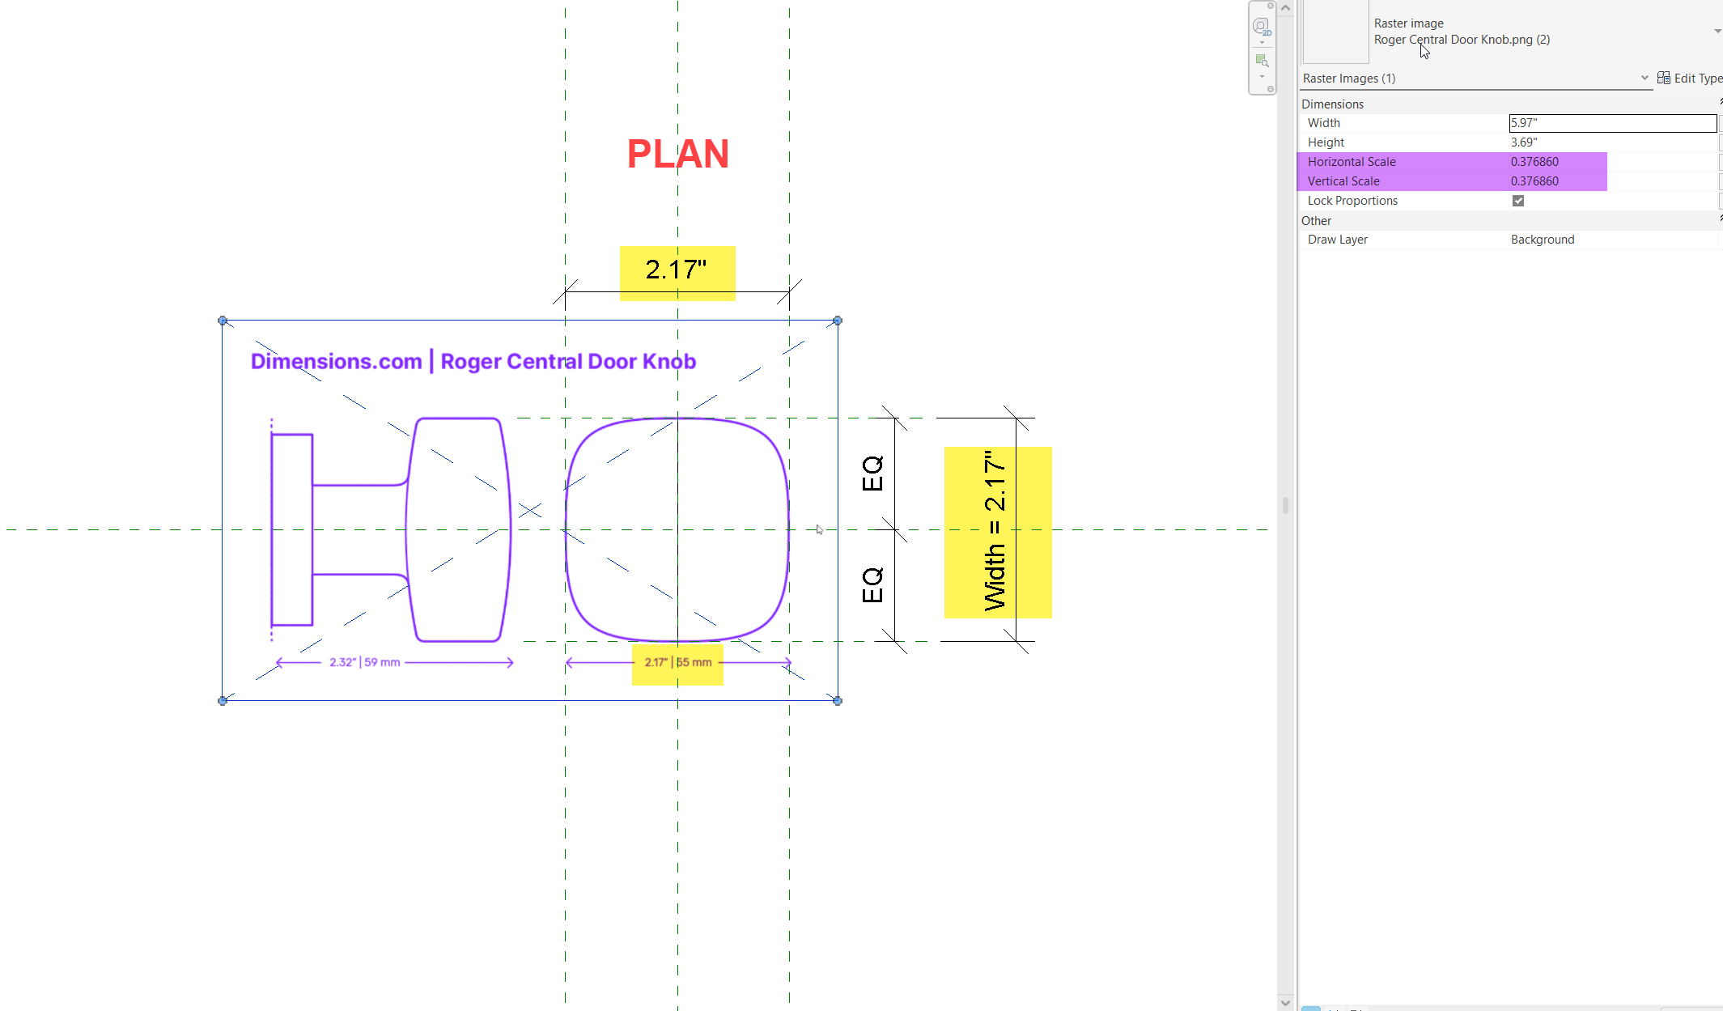Open the type selector dropdown arrow

coord(1716,31)
